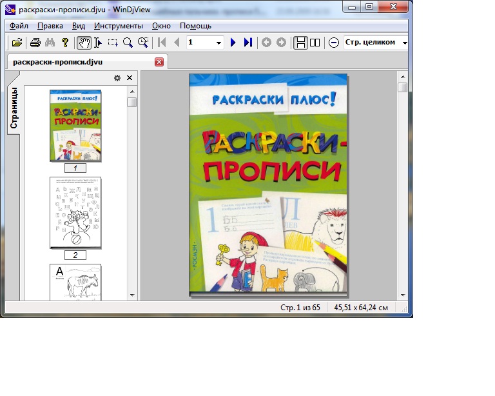Select page 3 thumbnail with letter A
The height and width of the screenshot is (396, 495).
[75, 282]
